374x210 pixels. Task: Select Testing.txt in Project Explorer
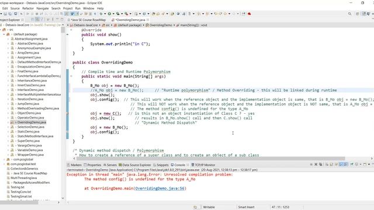click(17, 187)
